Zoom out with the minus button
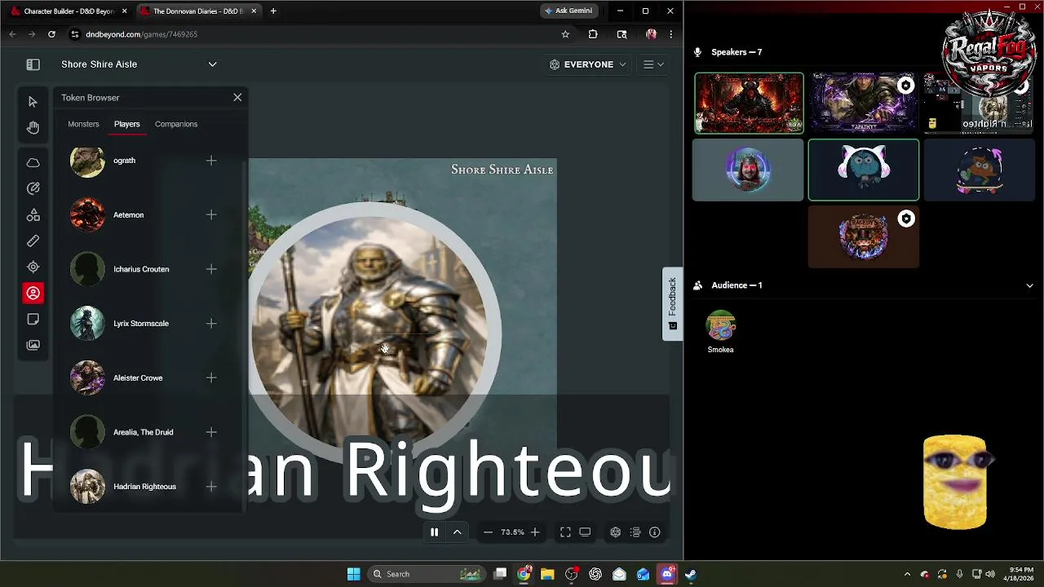This screenshot has width=1044, height=587. [x=488, y=532]
